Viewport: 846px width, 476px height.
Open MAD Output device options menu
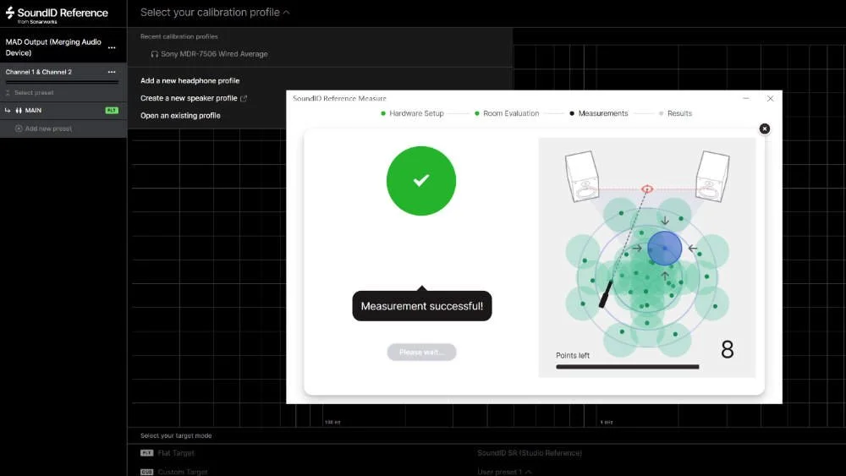[112, 47]
